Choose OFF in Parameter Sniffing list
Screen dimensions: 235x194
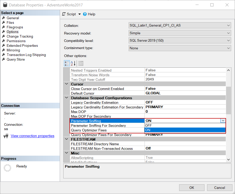tap(185, 125)
